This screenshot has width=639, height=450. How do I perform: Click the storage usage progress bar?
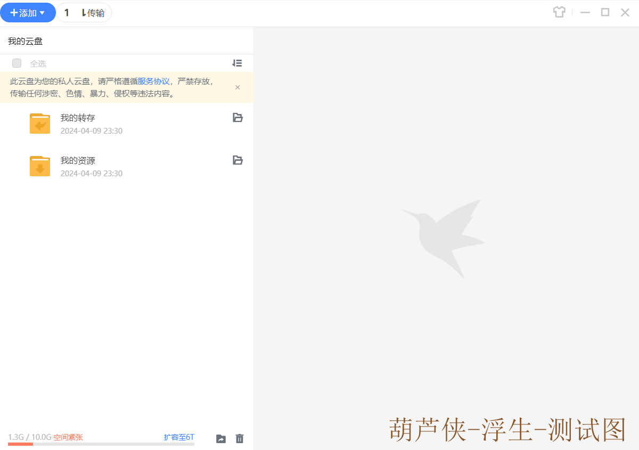click(x=101, y=444)
